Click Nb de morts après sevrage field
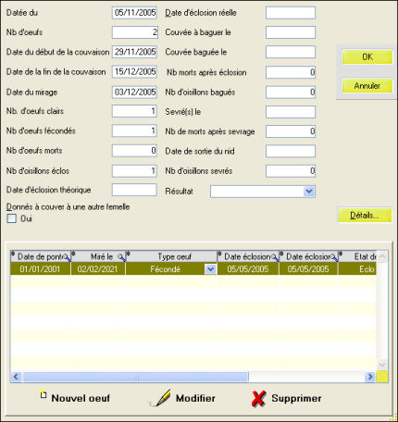This screenshot has width=398, height=422. (x=291, y=131)
